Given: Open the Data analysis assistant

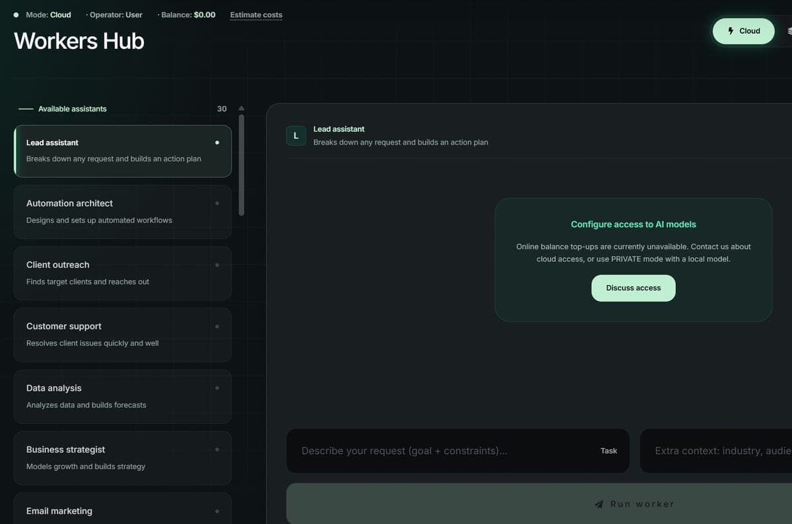Looking at the screenshot, I should tap(123, 397).
